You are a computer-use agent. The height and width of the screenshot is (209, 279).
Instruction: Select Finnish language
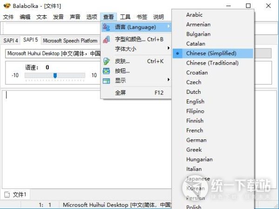(x=213, y=121)
